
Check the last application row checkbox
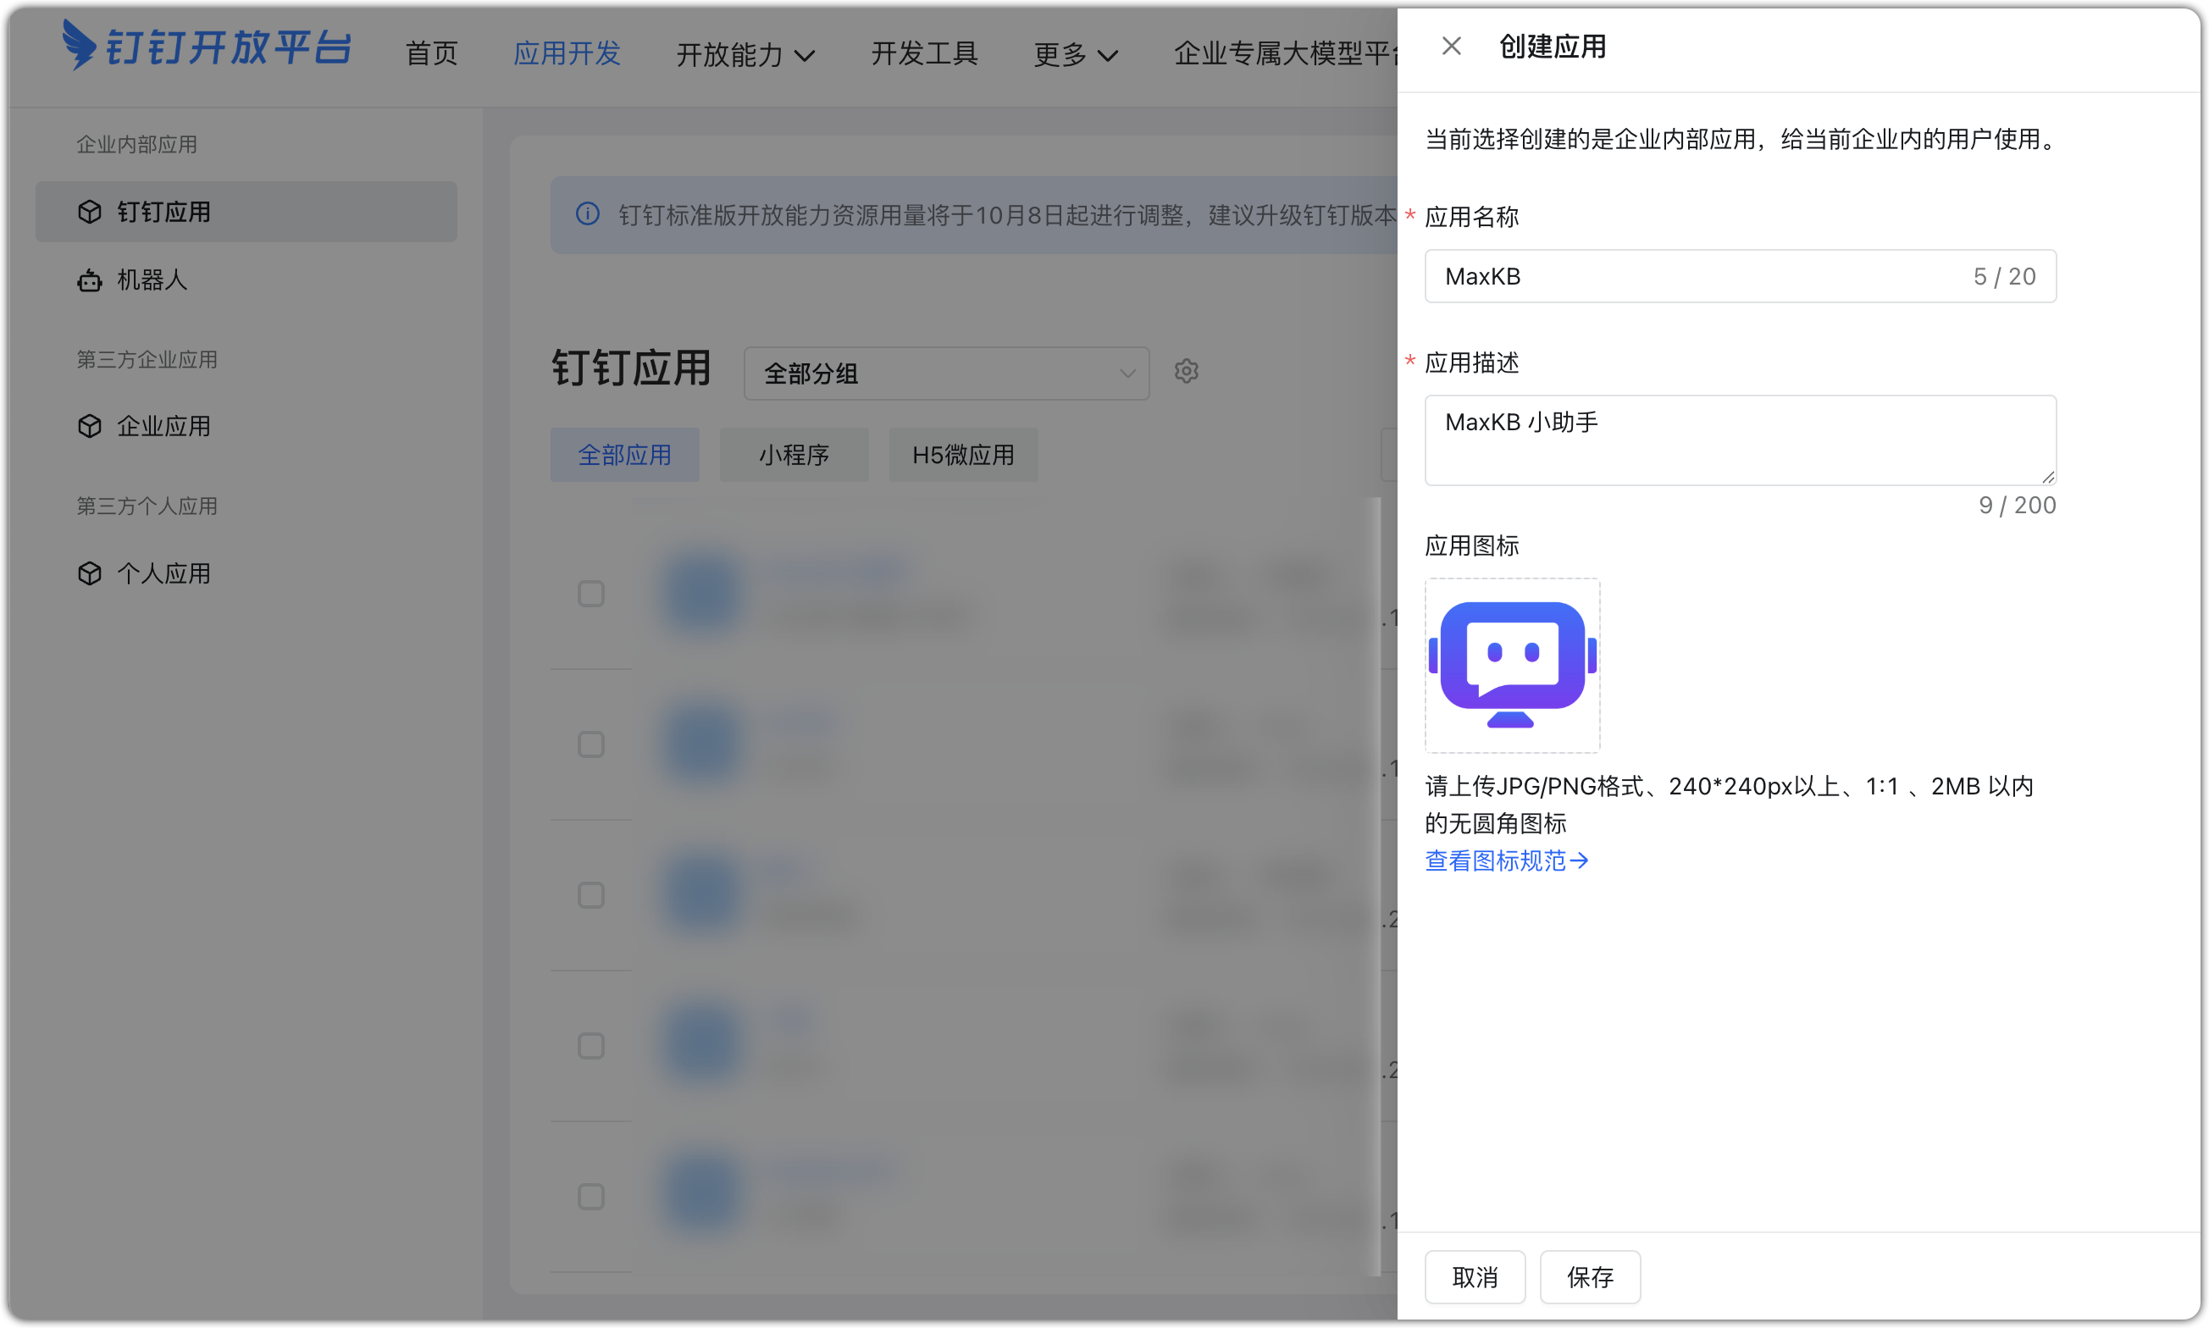pyautogui.click(x=590, y=1198)
